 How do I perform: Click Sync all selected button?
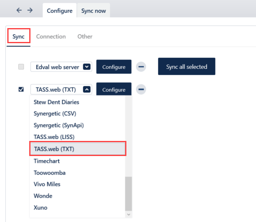coord(187,66)
